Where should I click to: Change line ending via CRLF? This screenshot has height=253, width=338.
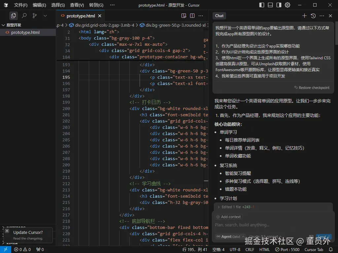pos(250,250)
